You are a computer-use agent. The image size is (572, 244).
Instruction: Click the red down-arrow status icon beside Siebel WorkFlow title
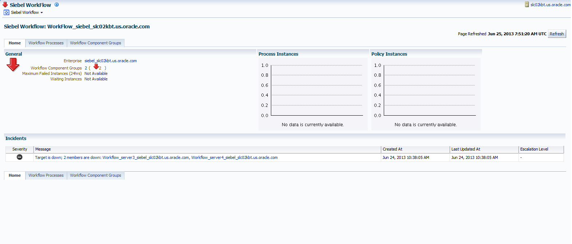[x=5, y=5]
